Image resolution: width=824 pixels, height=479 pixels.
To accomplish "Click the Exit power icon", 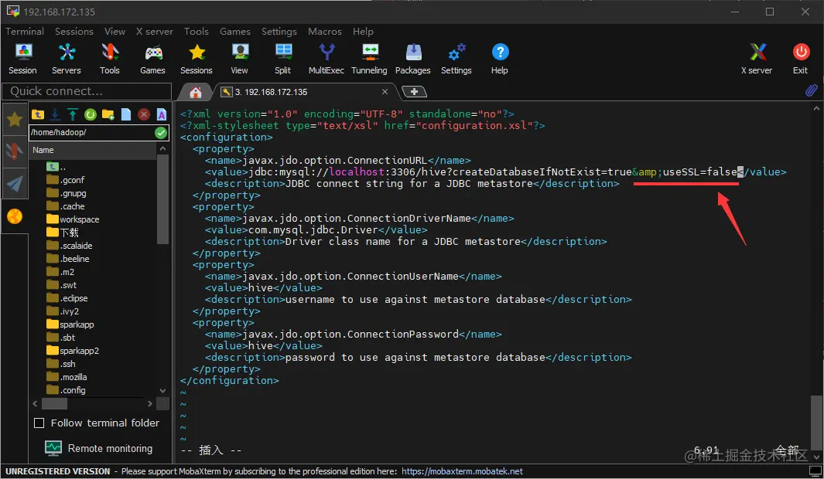I will click(x=800, y=59).
